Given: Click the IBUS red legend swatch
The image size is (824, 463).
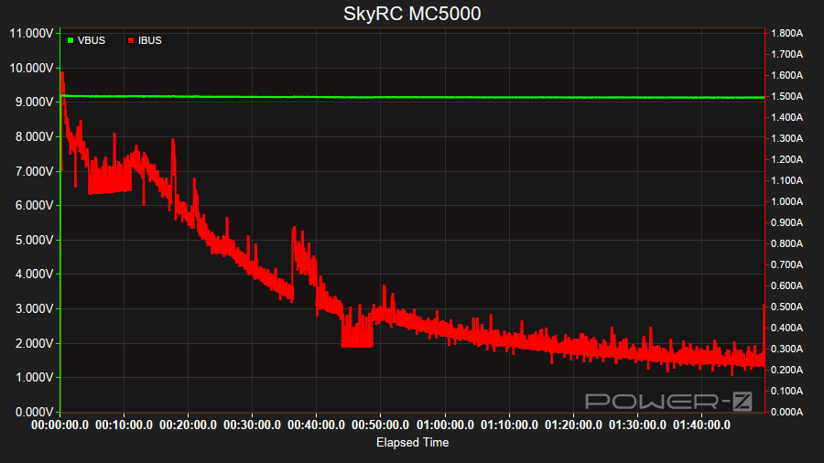Looking at the screenshot, I should (131, 40).
